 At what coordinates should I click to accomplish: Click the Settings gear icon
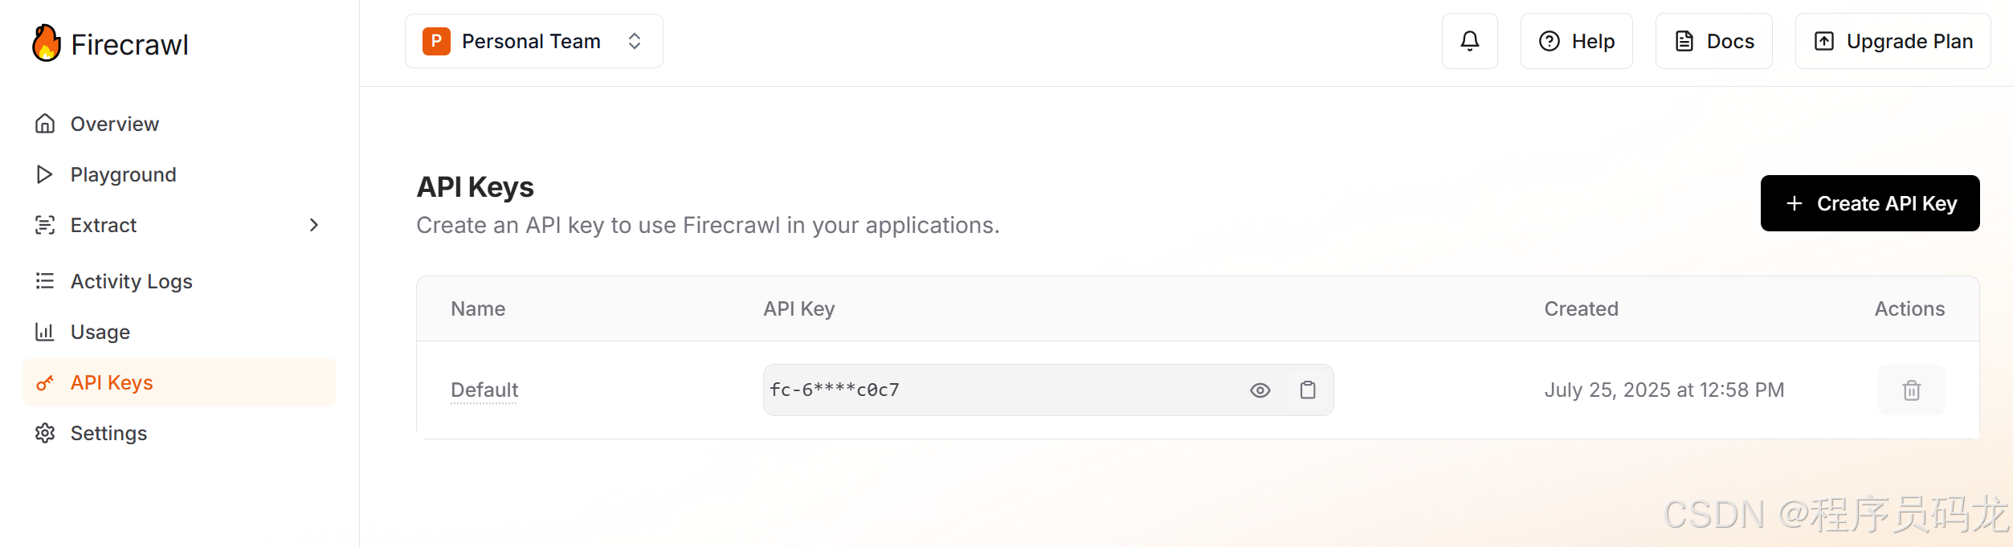45,433
